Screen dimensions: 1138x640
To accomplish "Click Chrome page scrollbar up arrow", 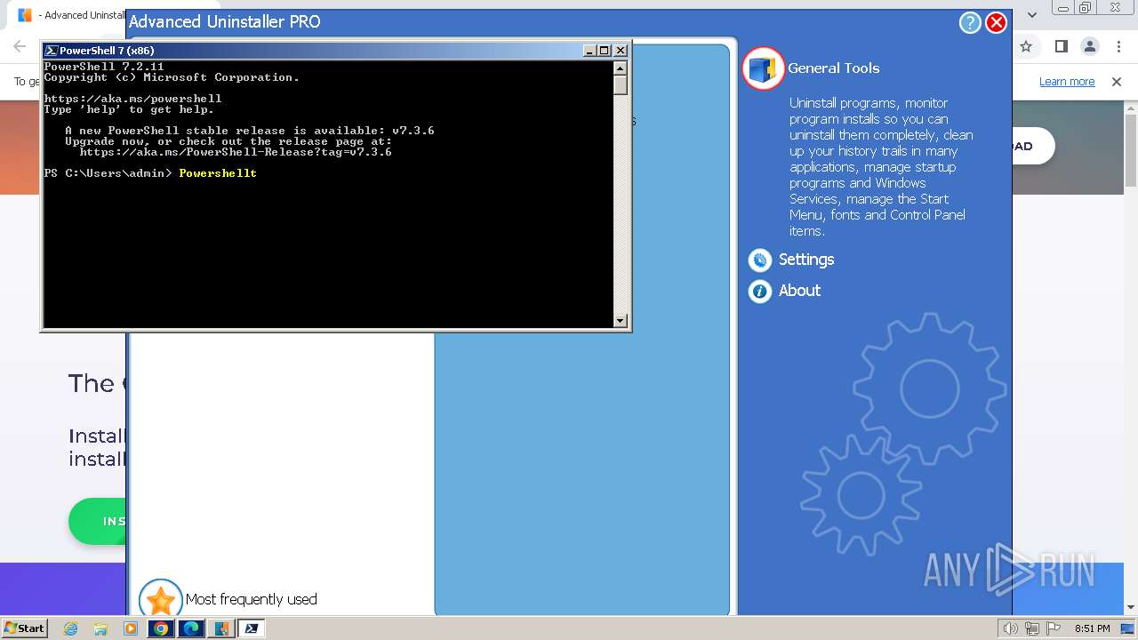I will 1131,108.
